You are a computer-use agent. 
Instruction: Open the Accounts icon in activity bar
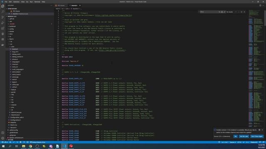click(x=3, y=133)
